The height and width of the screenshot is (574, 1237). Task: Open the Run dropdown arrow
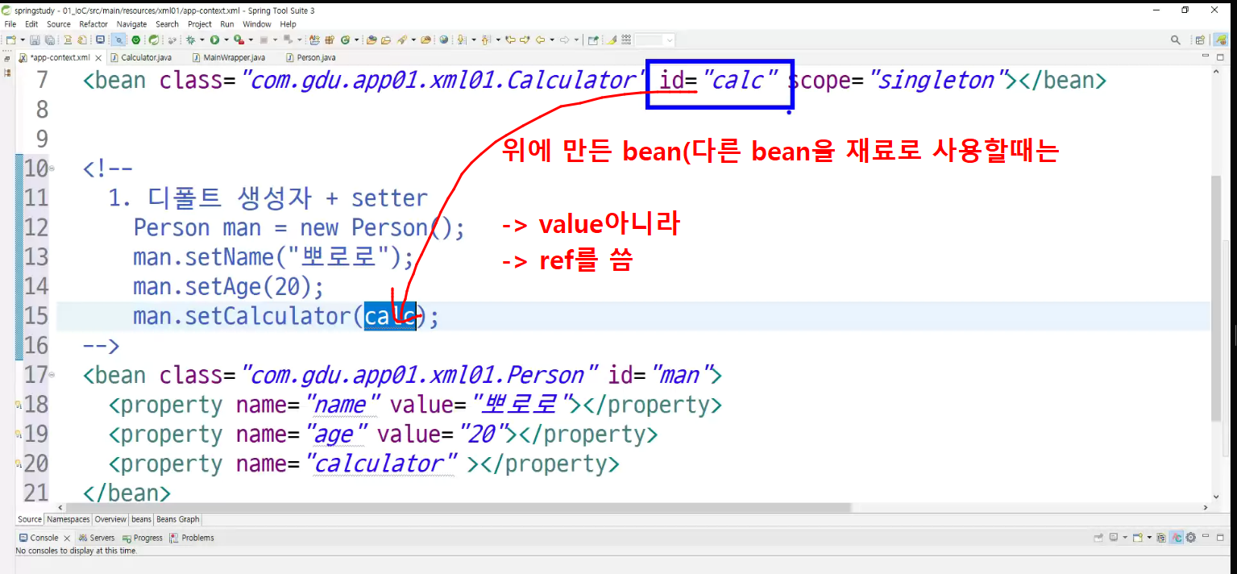click(x=226, y=40)
